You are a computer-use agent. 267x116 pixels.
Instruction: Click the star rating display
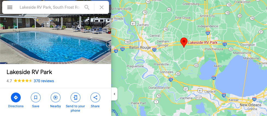(x=23, y=81)
